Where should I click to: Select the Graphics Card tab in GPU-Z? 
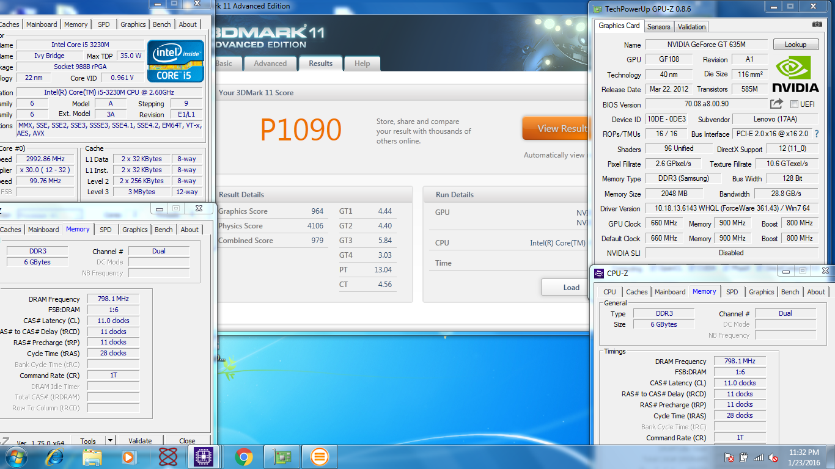tap(619, 26)
